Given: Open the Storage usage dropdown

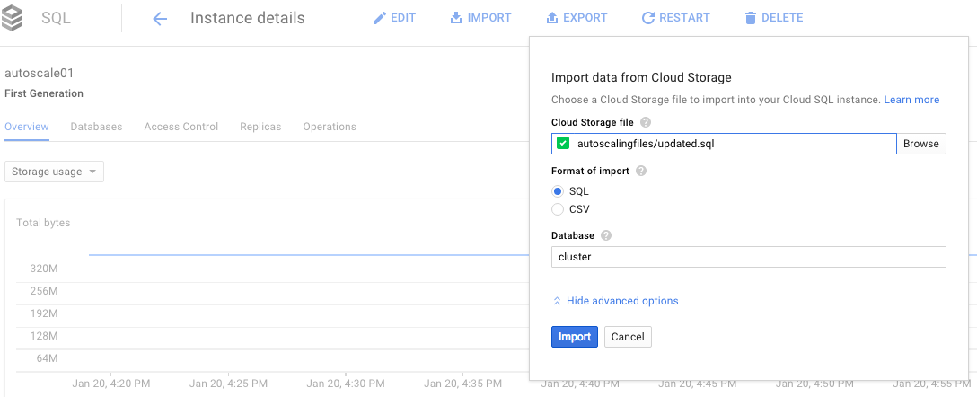Looking at the screenshot, I should click(x=54, y=172).
